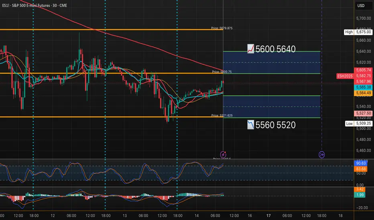Click the green 1.99 MACD histogram label

(360, 195)
